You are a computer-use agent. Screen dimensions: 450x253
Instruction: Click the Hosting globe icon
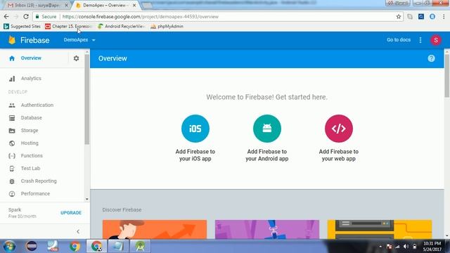pos(12,143)
